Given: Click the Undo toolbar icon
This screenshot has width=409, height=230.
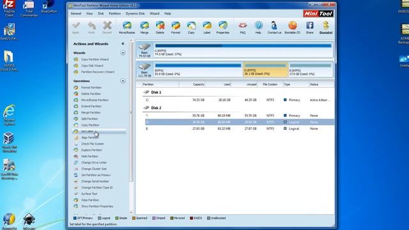Looking at the screenshot, I should click(x=91, y=27).
